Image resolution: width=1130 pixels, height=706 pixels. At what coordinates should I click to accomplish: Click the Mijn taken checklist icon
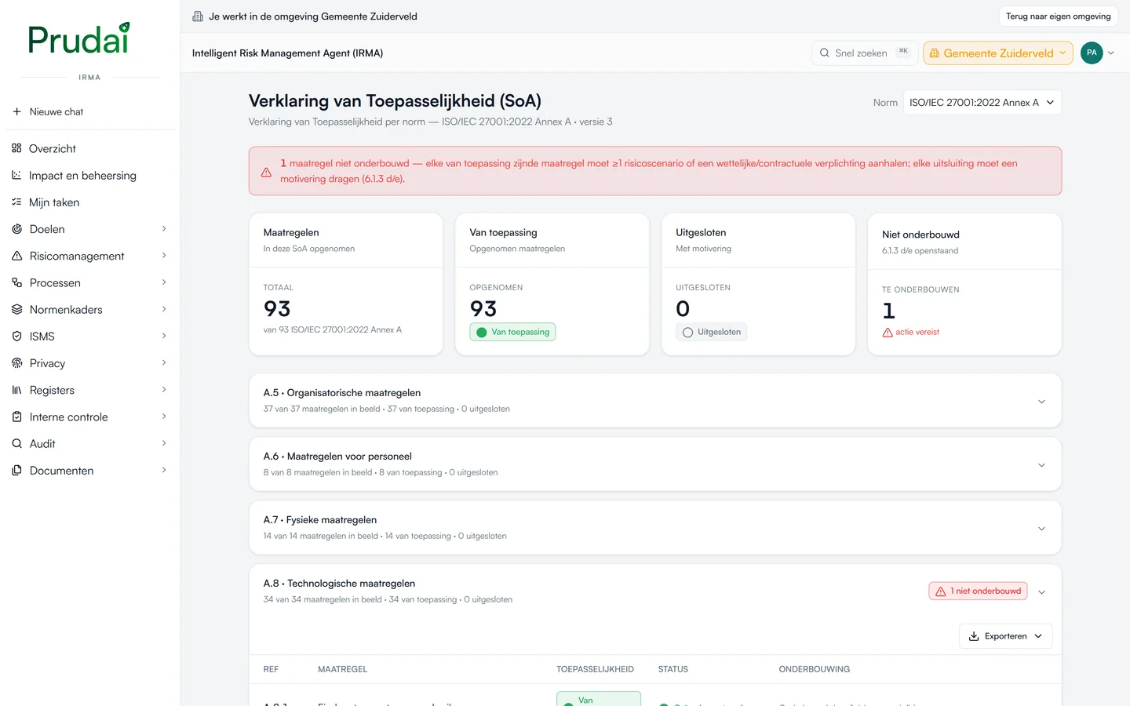point(16,202)
